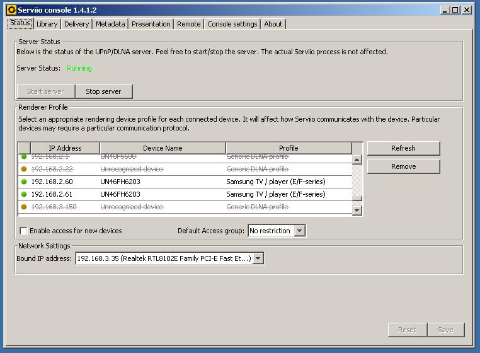Sort renderers by IP Address column header
Screen dimensions: 480x353
click(x=65, y=148)
